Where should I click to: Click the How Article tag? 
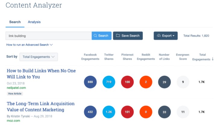(15, 94)
